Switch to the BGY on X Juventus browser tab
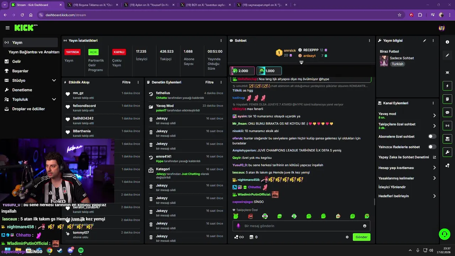The image size is (455, 256). (x=205, y=5)
